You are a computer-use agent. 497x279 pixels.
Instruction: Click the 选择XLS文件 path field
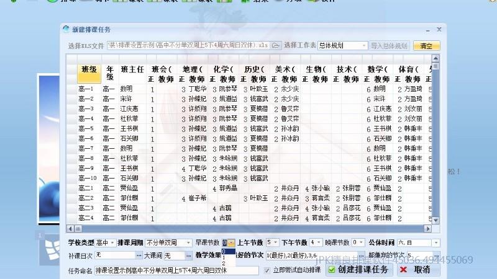189,45
